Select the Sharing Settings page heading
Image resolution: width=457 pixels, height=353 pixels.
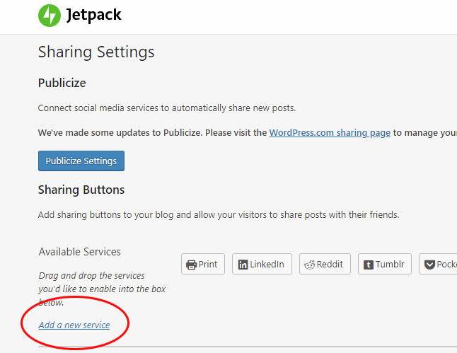pos(96,52)
